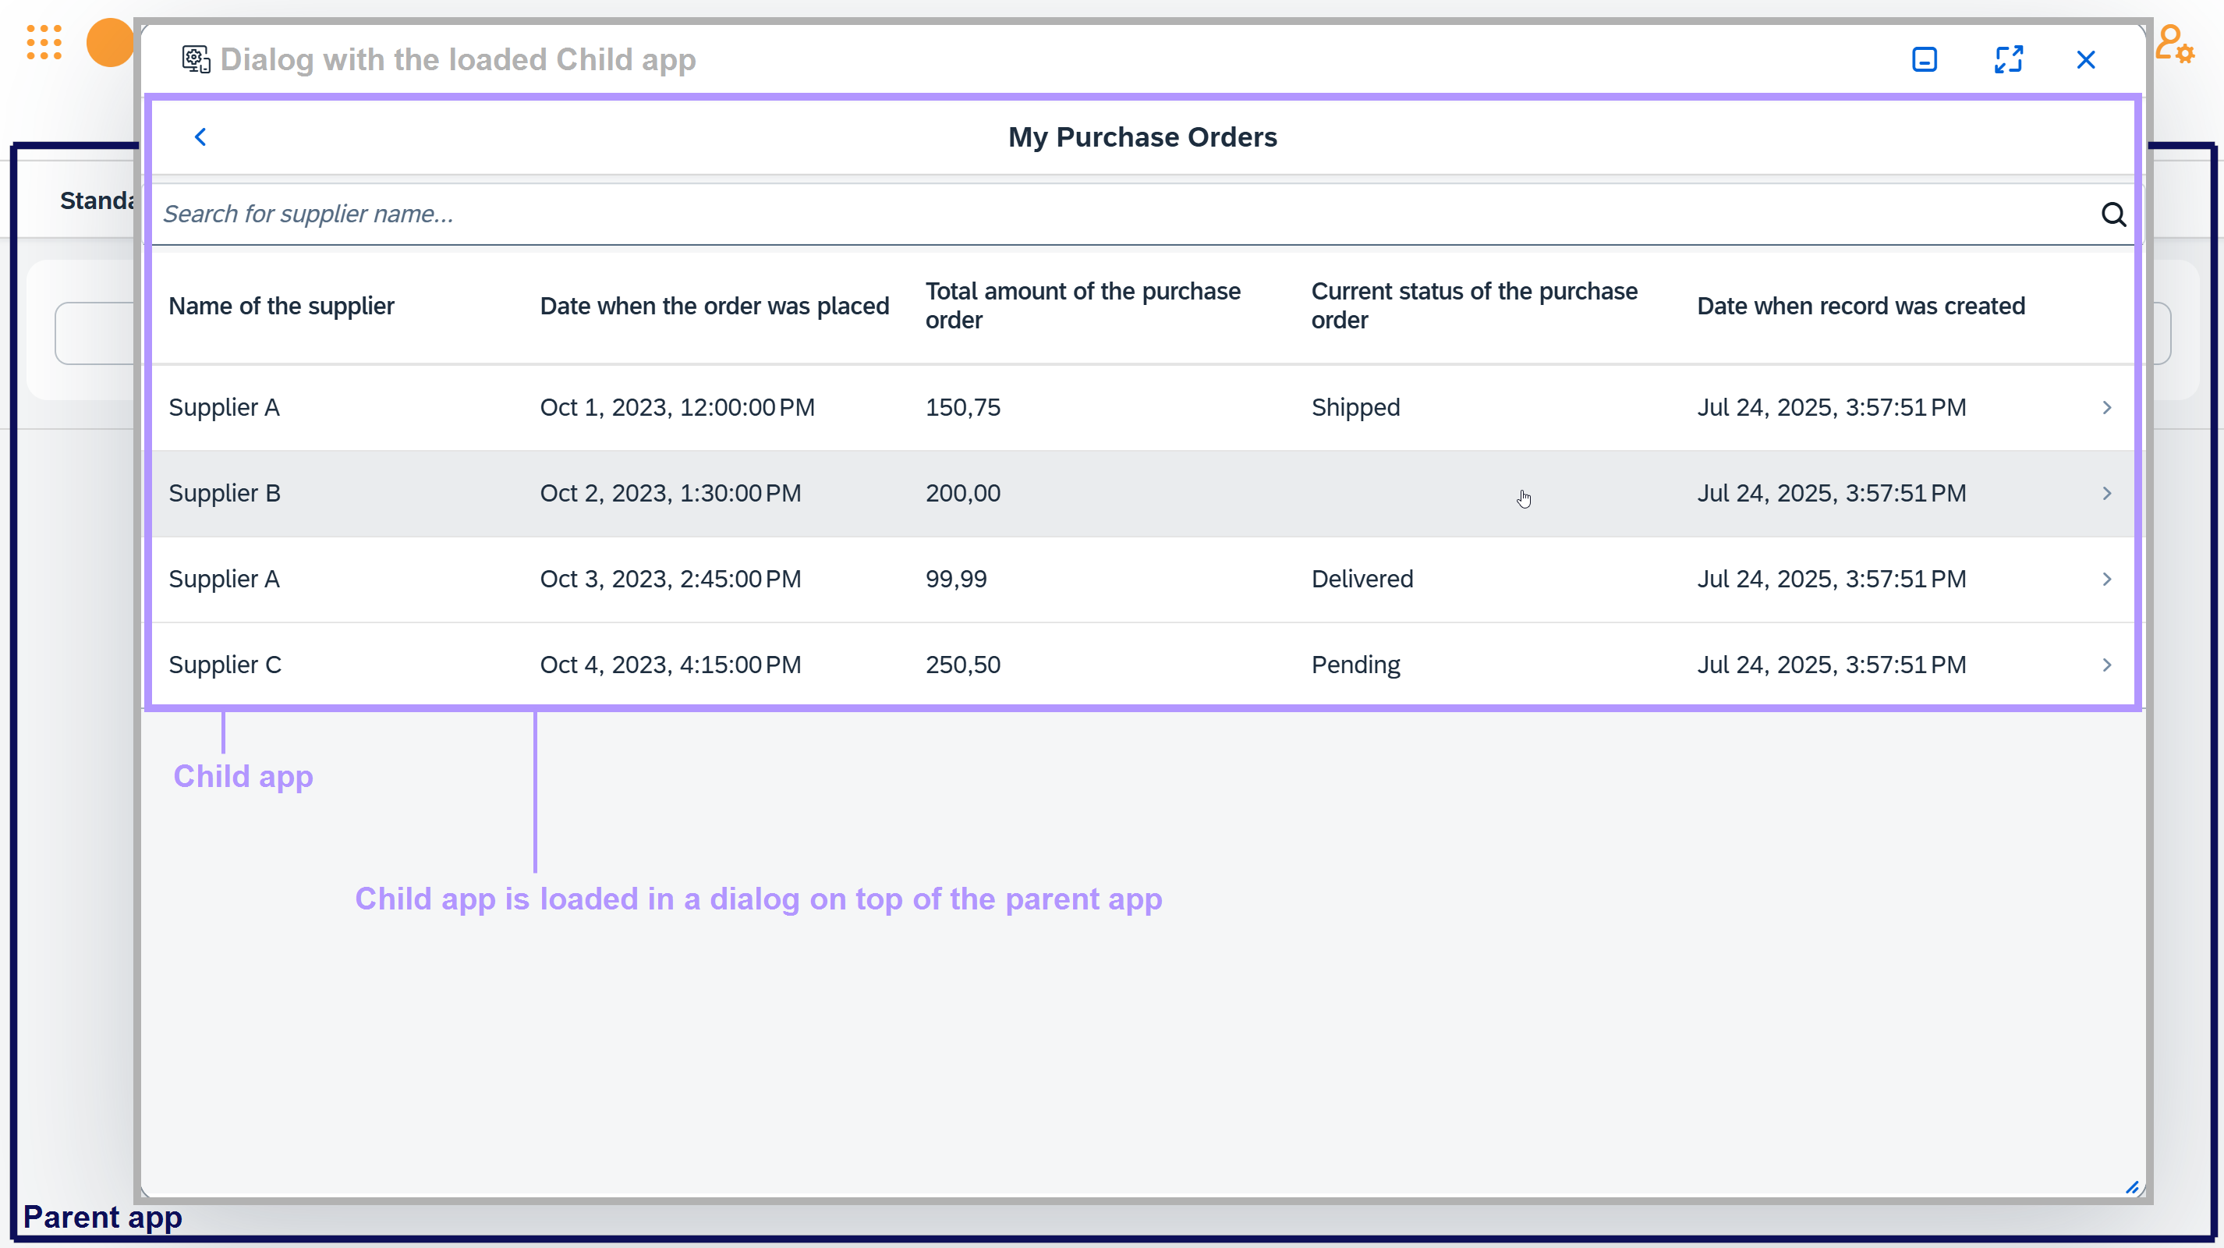Expand the Supplier A shipped order row

2109,407
